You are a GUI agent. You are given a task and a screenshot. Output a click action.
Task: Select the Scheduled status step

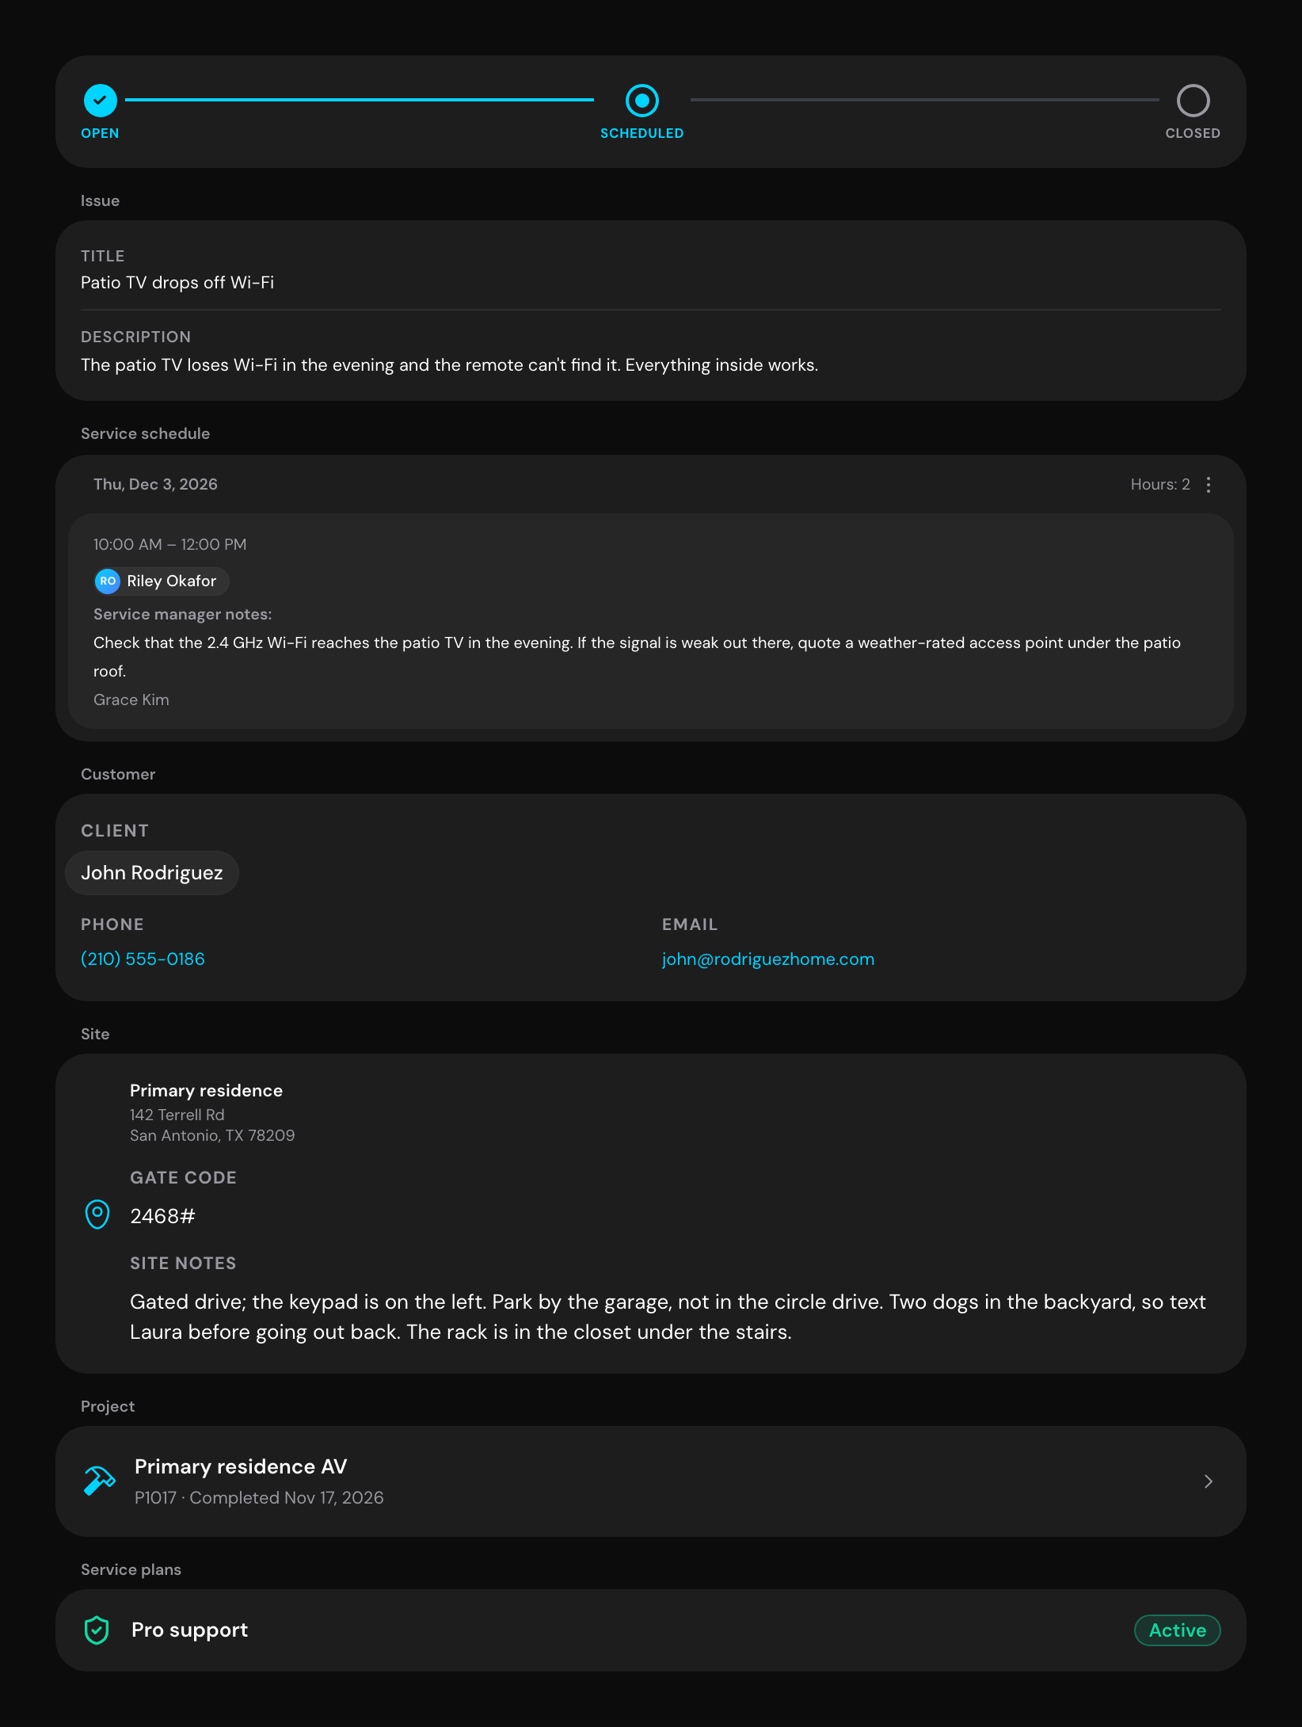641,101
